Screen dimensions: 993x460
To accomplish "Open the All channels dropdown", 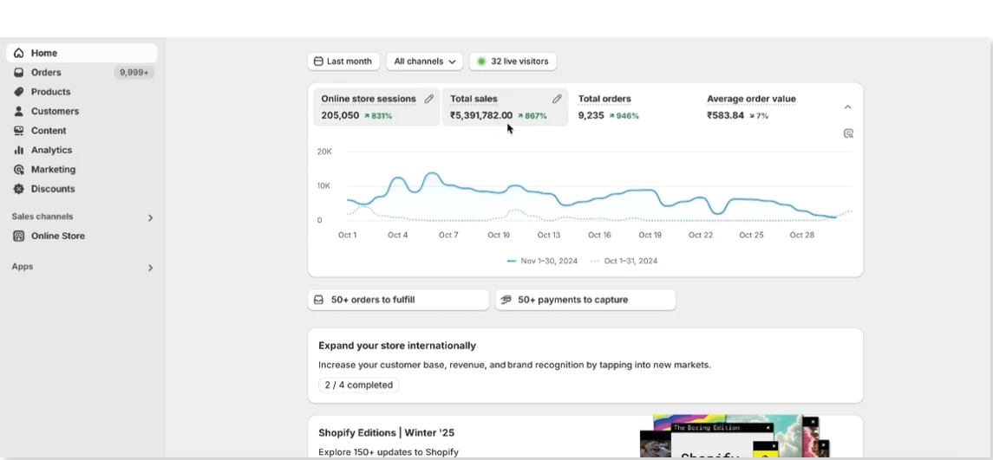I will [x=424, y=62].
